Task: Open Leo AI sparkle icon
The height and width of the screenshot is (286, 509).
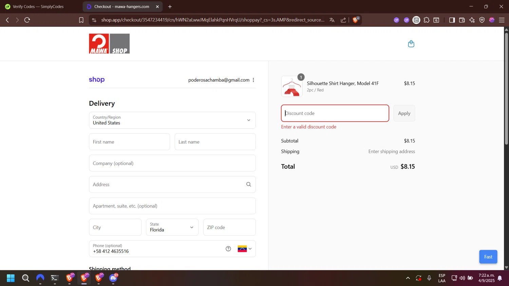Action: [472, 20]
